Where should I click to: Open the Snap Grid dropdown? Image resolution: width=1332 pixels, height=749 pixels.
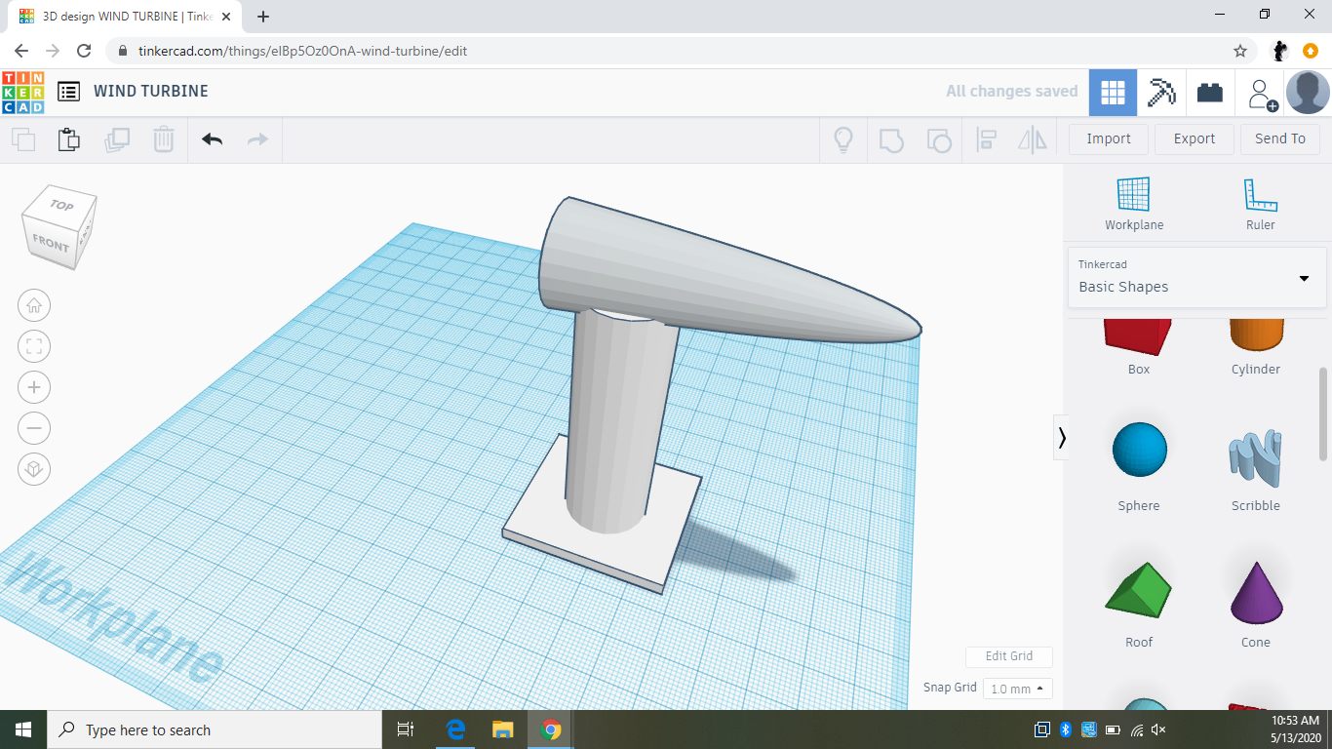click(1017, 688)
